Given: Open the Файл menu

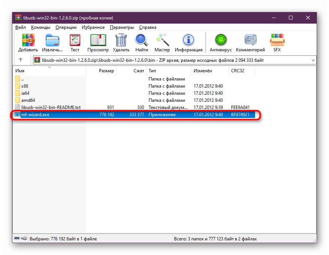Looking at the screenshot, I should (x=20, y=27).
